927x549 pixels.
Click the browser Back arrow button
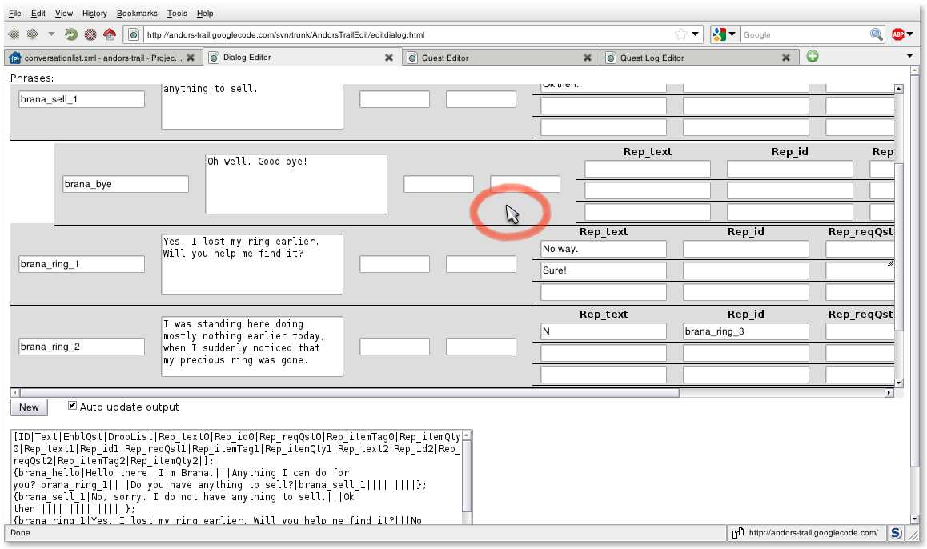pyautogui.click(x=14, y=34)
